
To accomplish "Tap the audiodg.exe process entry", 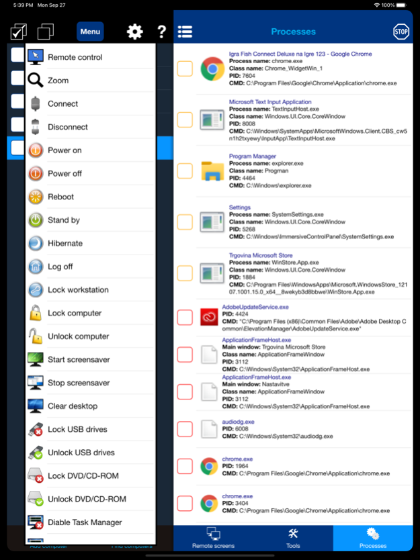I will pos(238,422).
